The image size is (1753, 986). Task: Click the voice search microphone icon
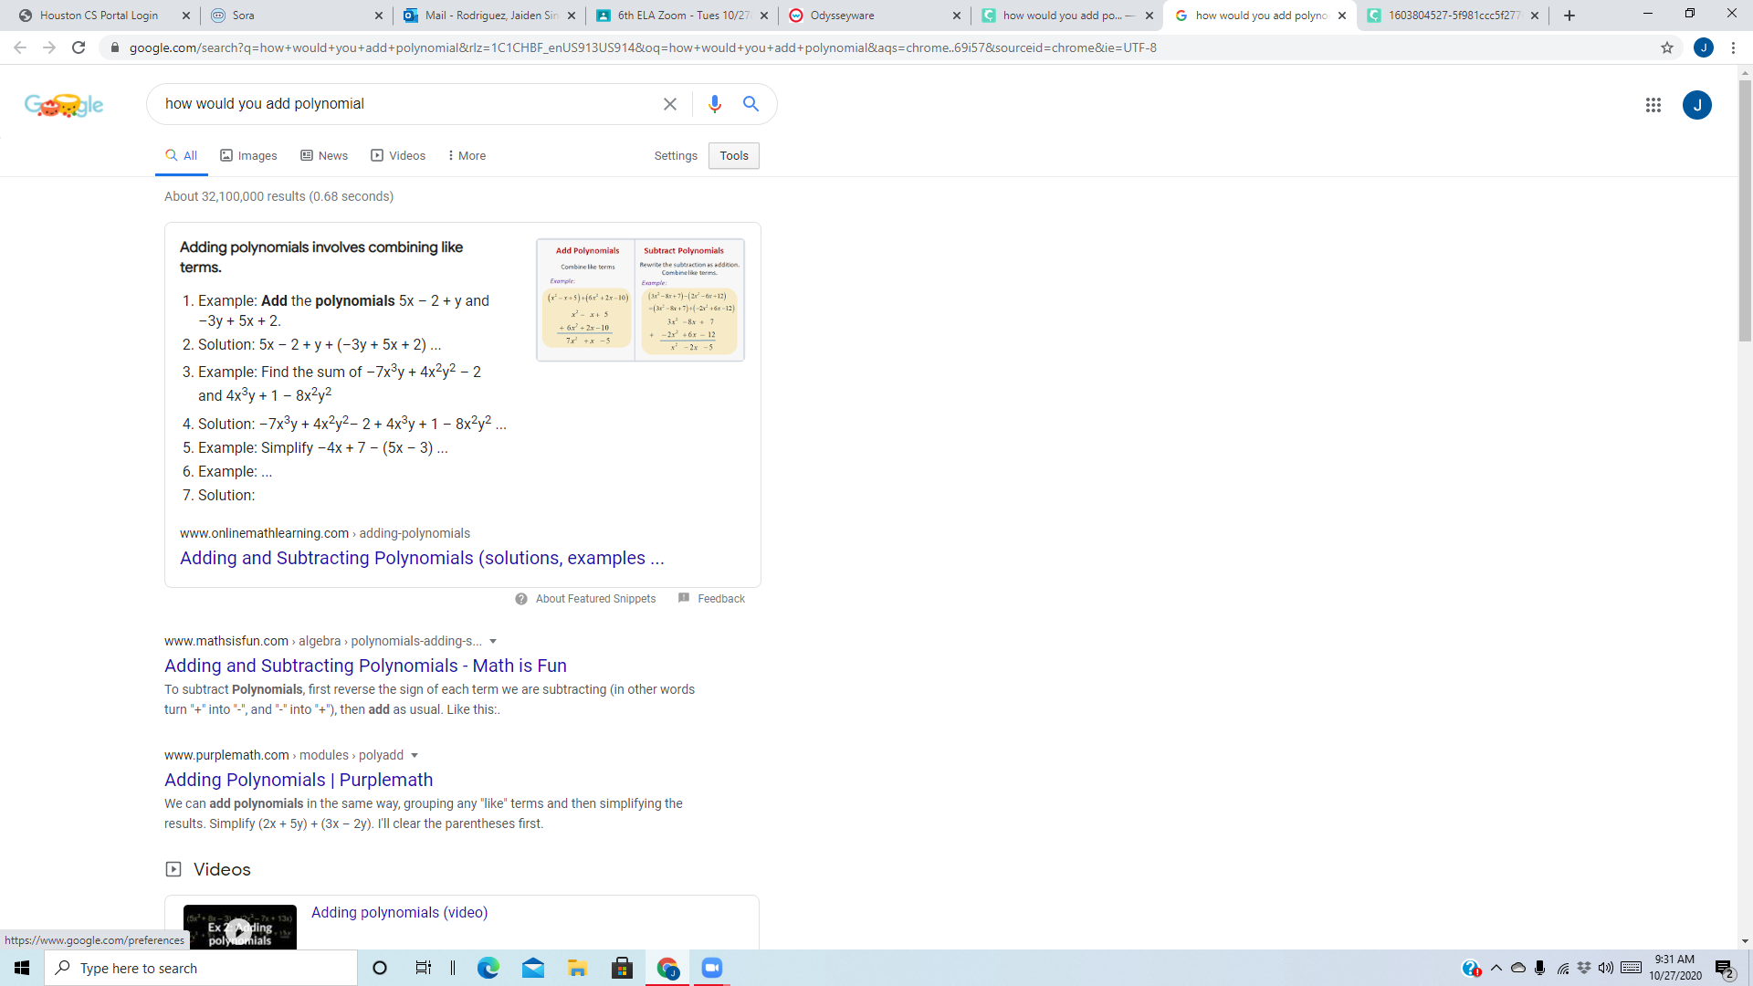pos(715,104)
